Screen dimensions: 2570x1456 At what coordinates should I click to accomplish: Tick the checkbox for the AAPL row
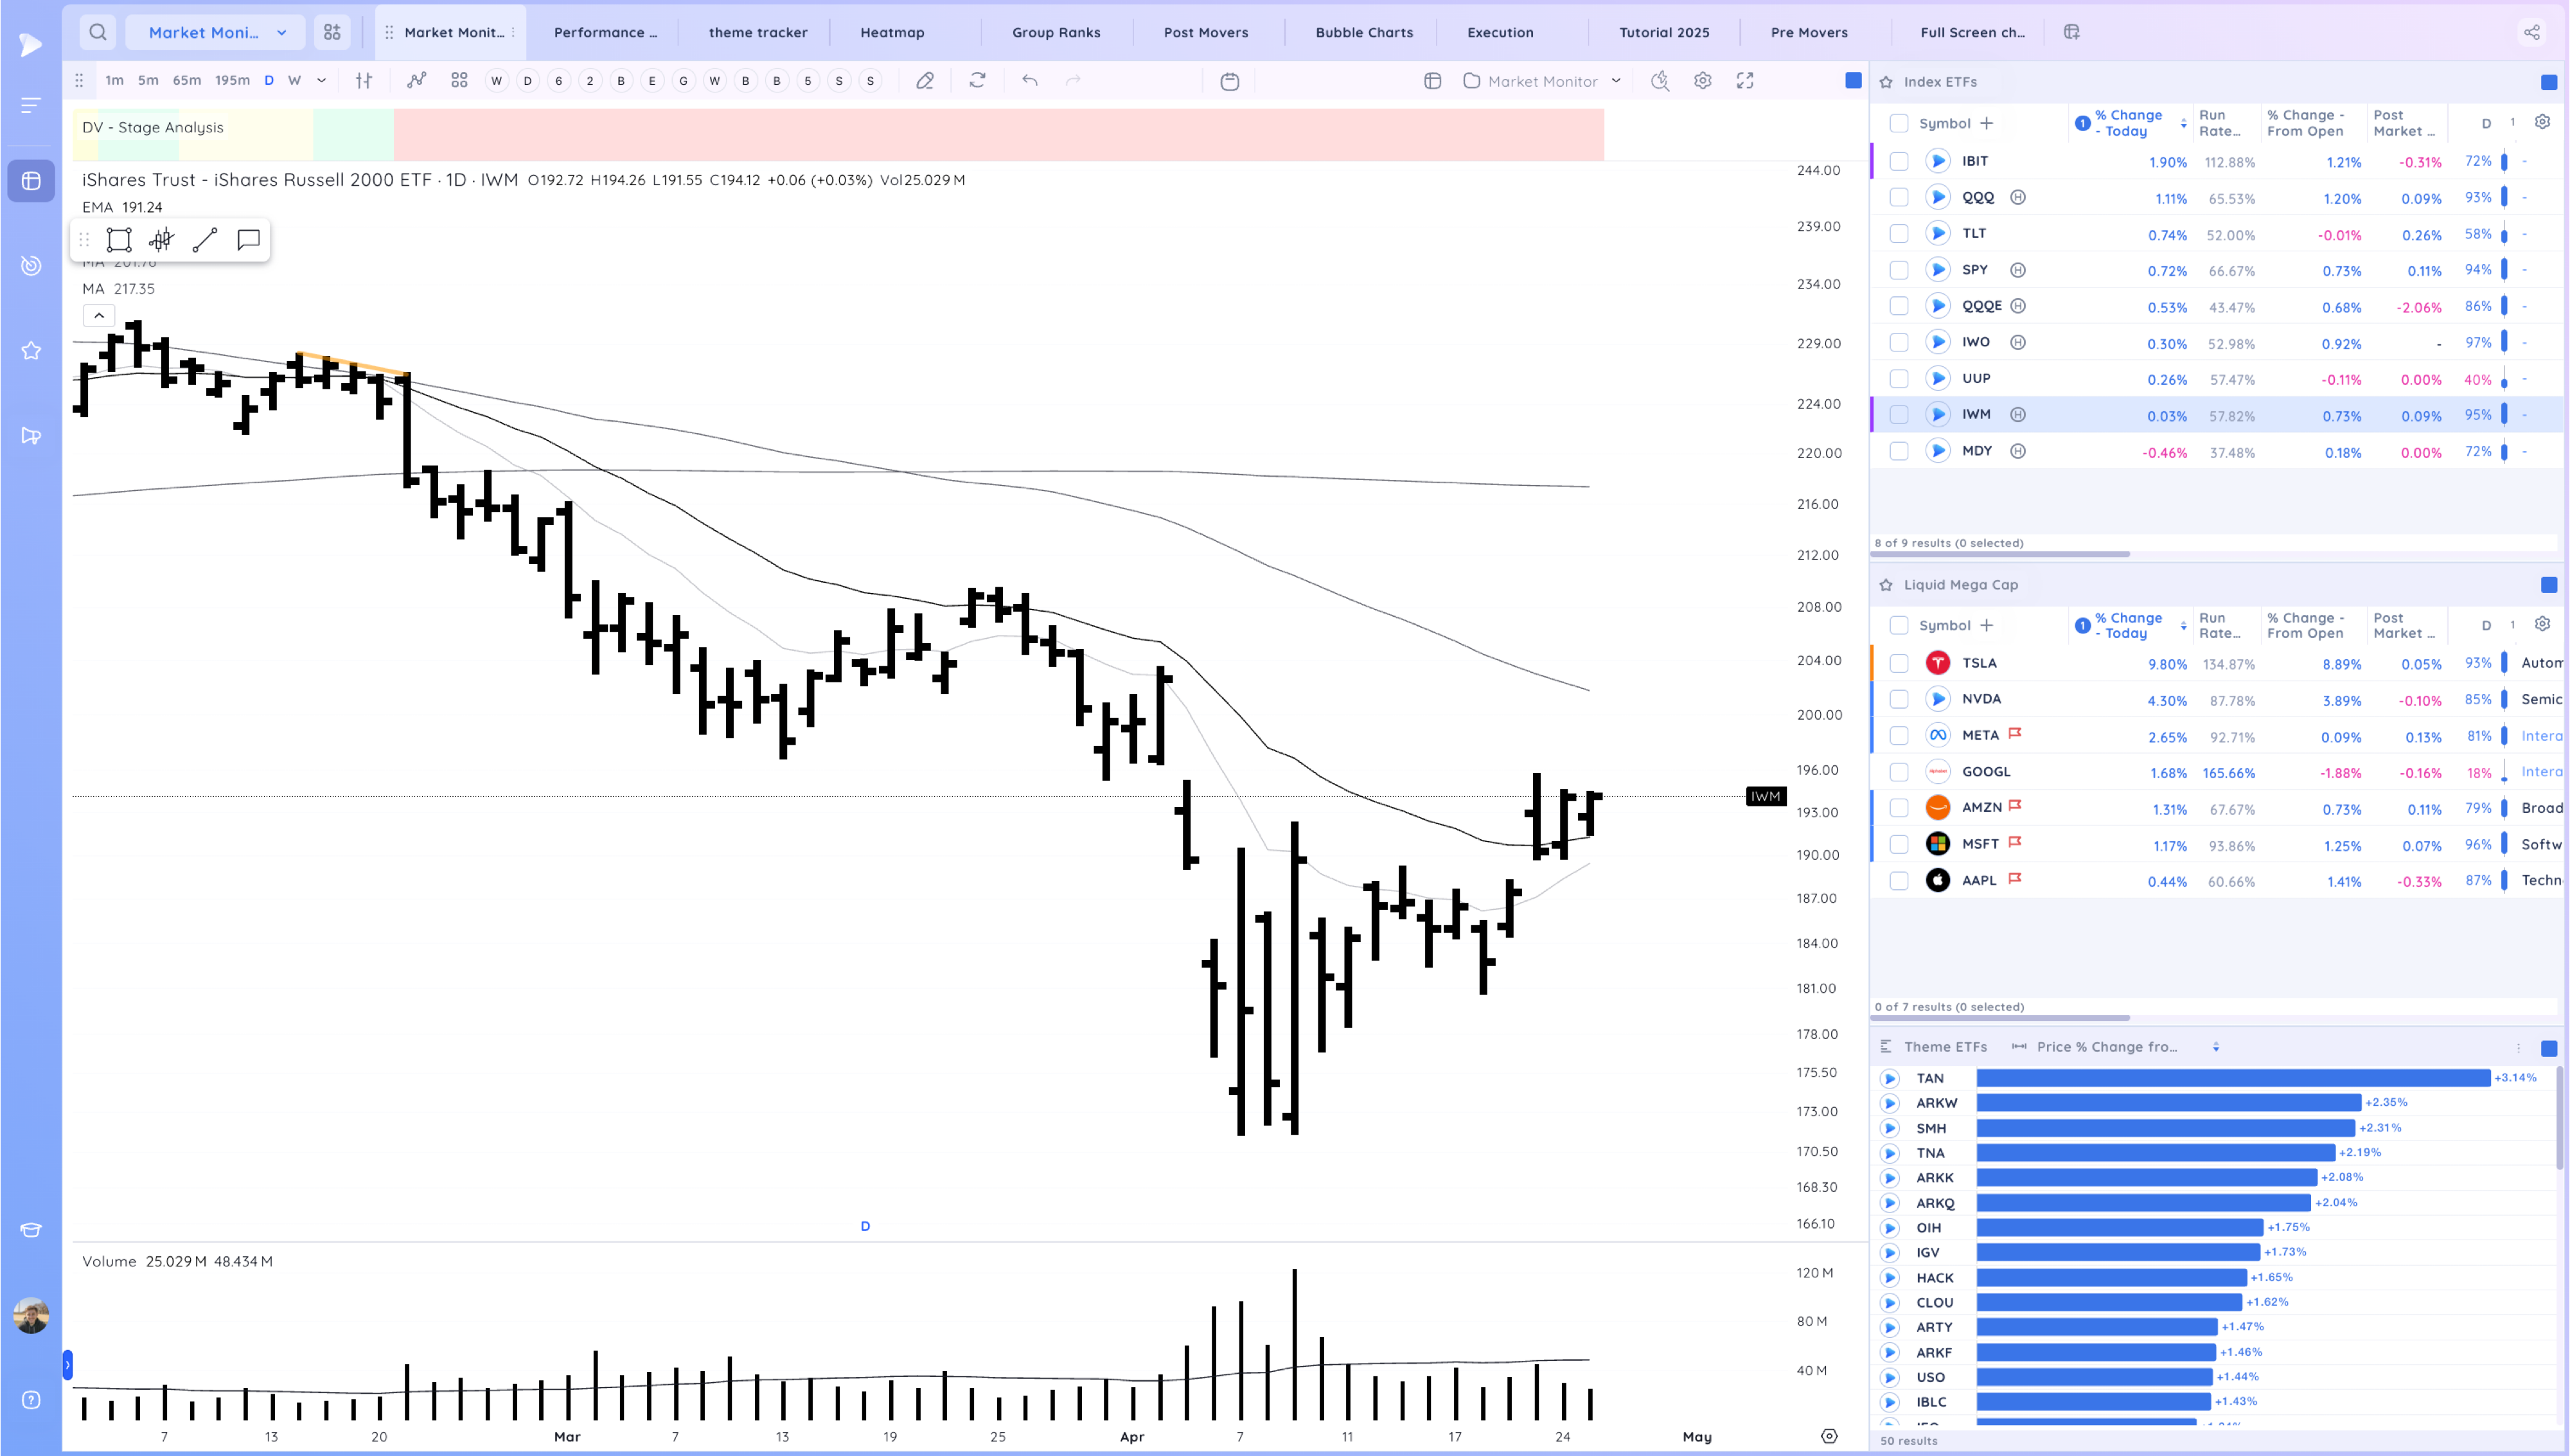(x=1898, y=881)
